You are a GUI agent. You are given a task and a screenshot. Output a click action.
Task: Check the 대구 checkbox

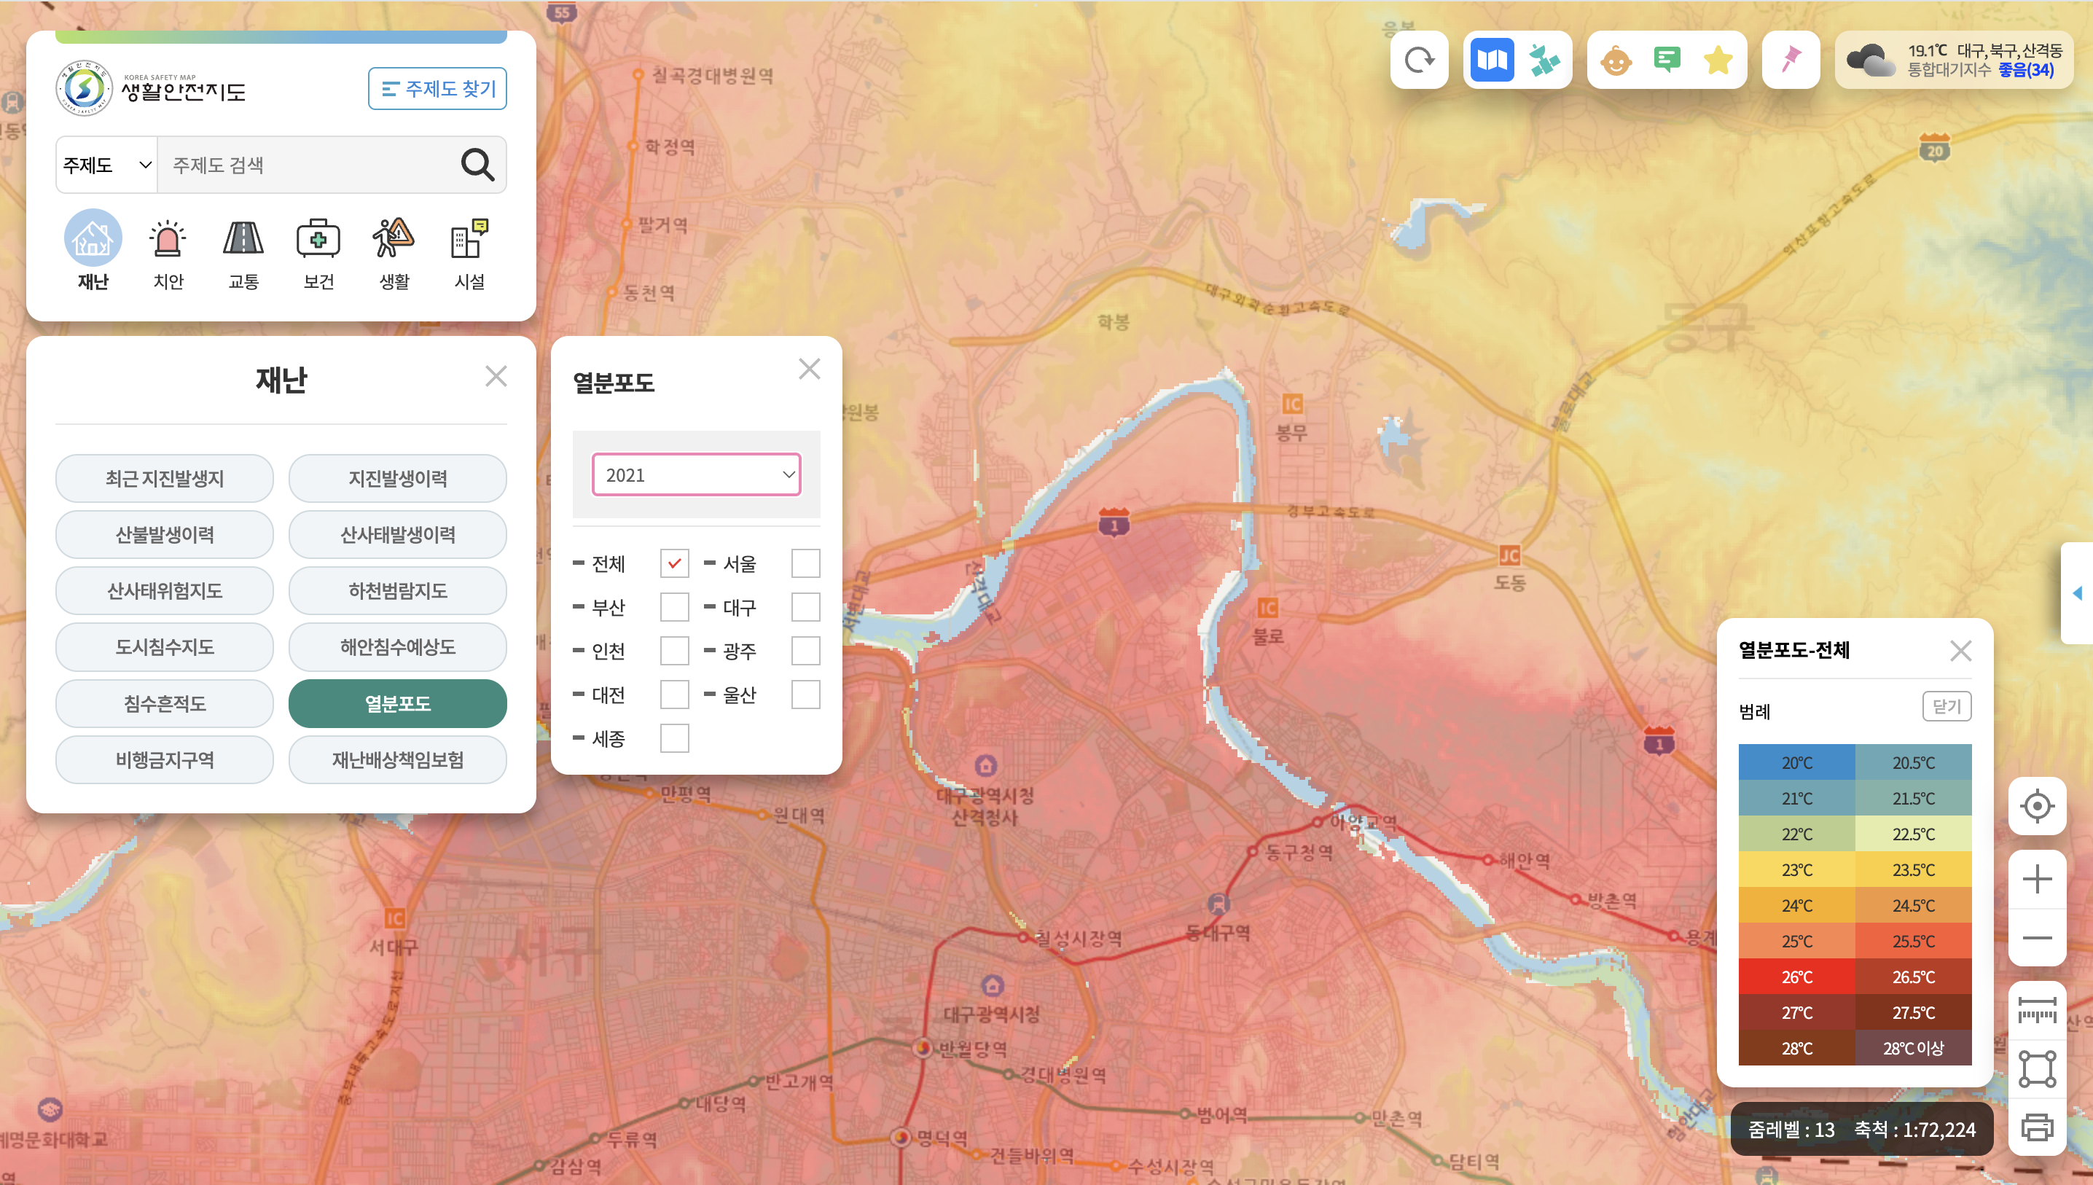(805, 607)
